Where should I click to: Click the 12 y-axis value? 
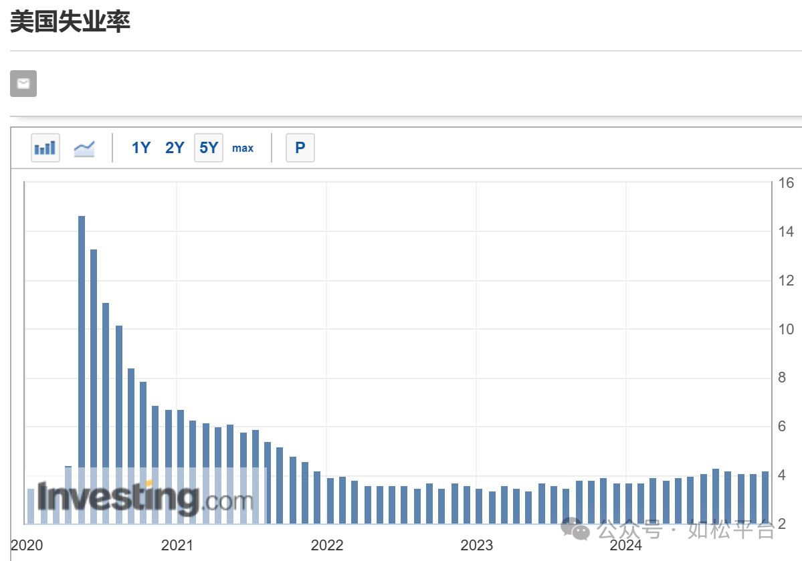786,280
